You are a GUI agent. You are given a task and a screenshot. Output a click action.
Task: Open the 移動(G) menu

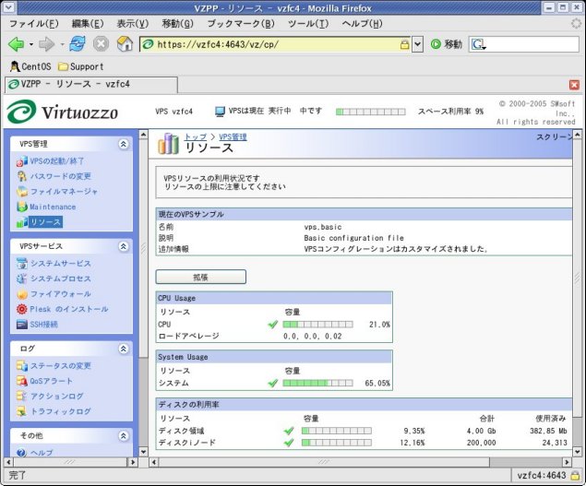177,24
